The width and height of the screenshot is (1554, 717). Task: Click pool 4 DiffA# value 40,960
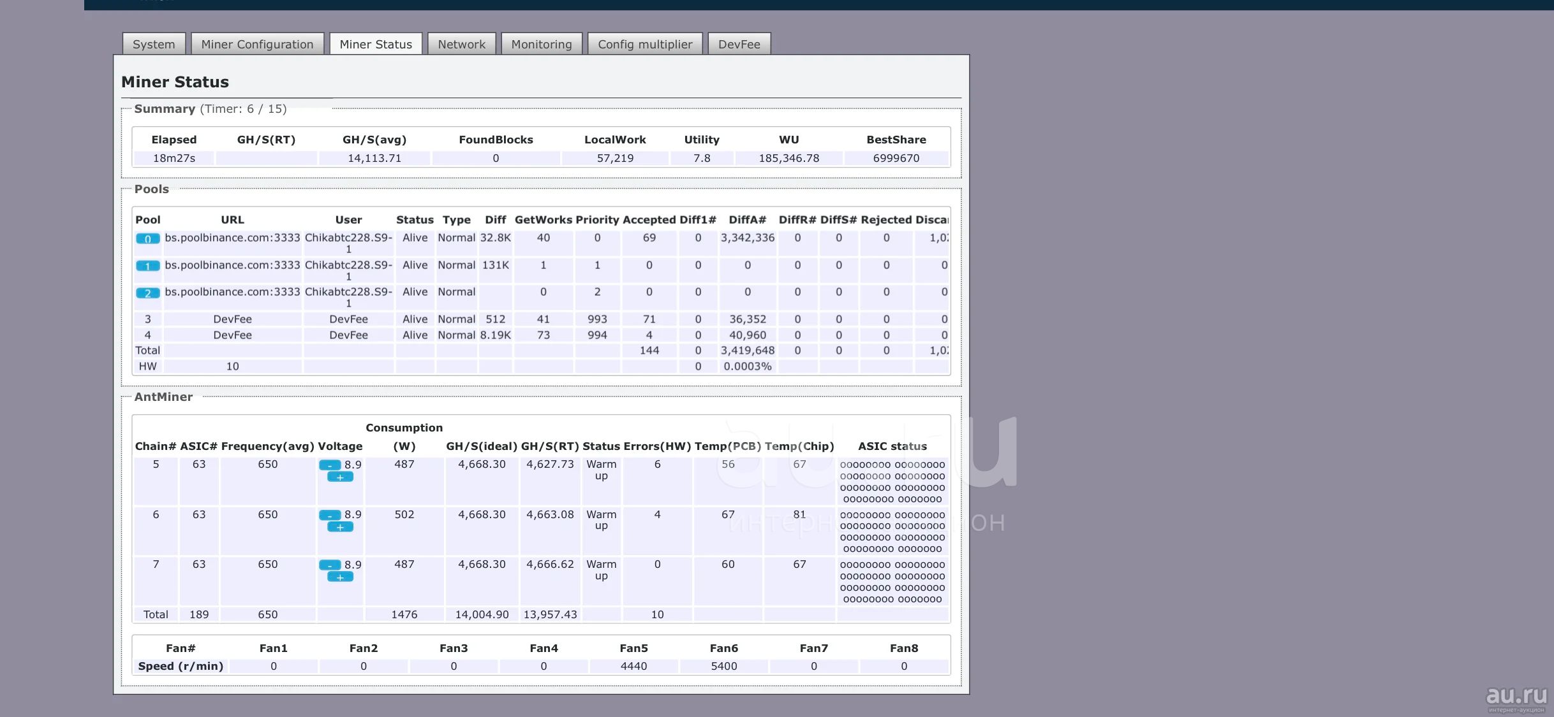pos(748,335)
